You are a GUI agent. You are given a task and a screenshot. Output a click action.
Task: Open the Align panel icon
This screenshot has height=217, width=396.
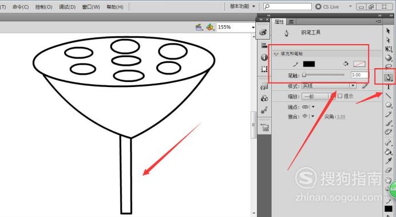pos(264,45)
